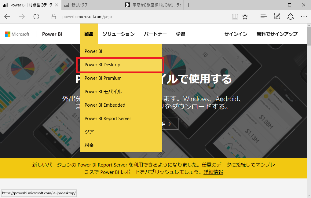Open a new tab with plus button
Viewport: 311px width, 198px height.
188,5
